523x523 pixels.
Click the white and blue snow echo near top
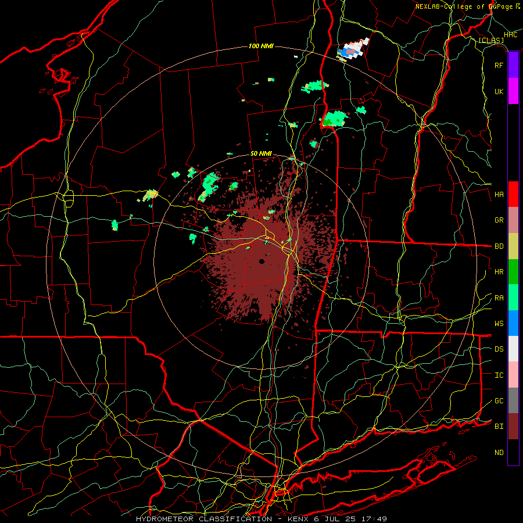(x=353, y=49)
